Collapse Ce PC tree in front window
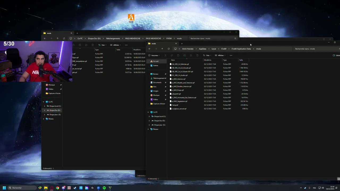Image resolution: width=340 pixels, height=191 pixels. pyautogui.click(x=148, y=112)
